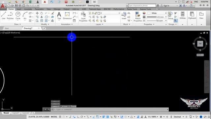Click the Rotate tool icon
The width and height of the screenshot is (211, 119).
42,13
